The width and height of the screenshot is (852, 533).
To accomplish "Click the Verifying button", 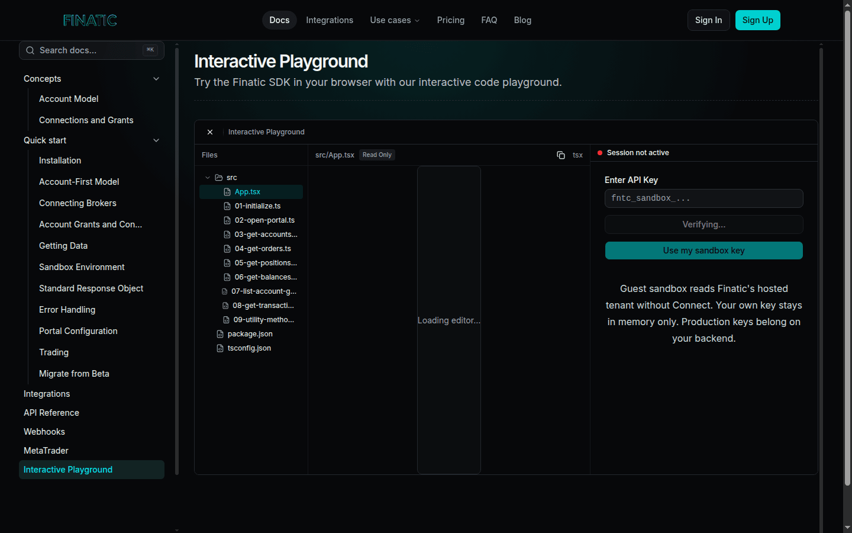I will tap(704, 224).
